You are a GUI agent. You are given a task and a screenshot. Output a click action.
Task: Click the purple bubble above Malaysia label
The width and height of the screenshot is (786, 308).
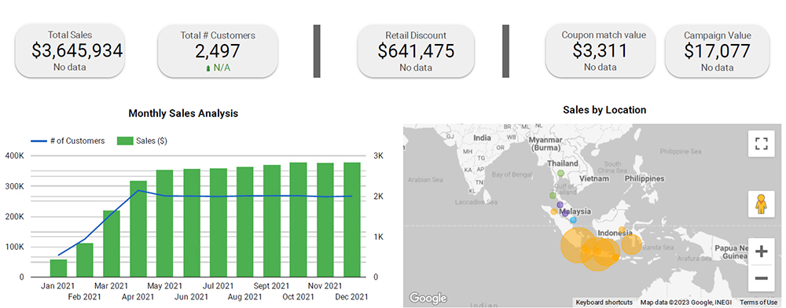[559, 205]
